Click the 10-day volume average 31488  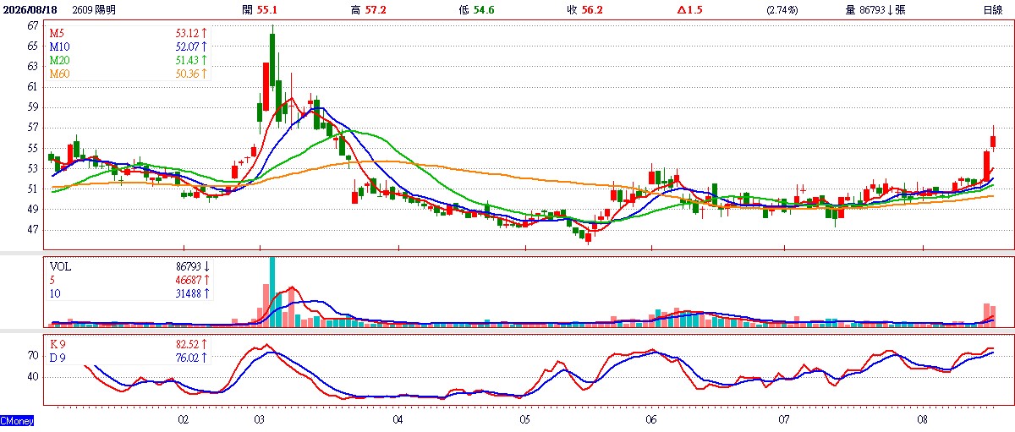point(187,293)
